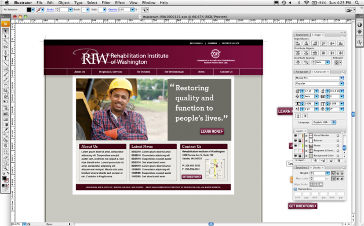
Task: Toggle the Dashed Line checkbox
Action: [x=295, y=189]
